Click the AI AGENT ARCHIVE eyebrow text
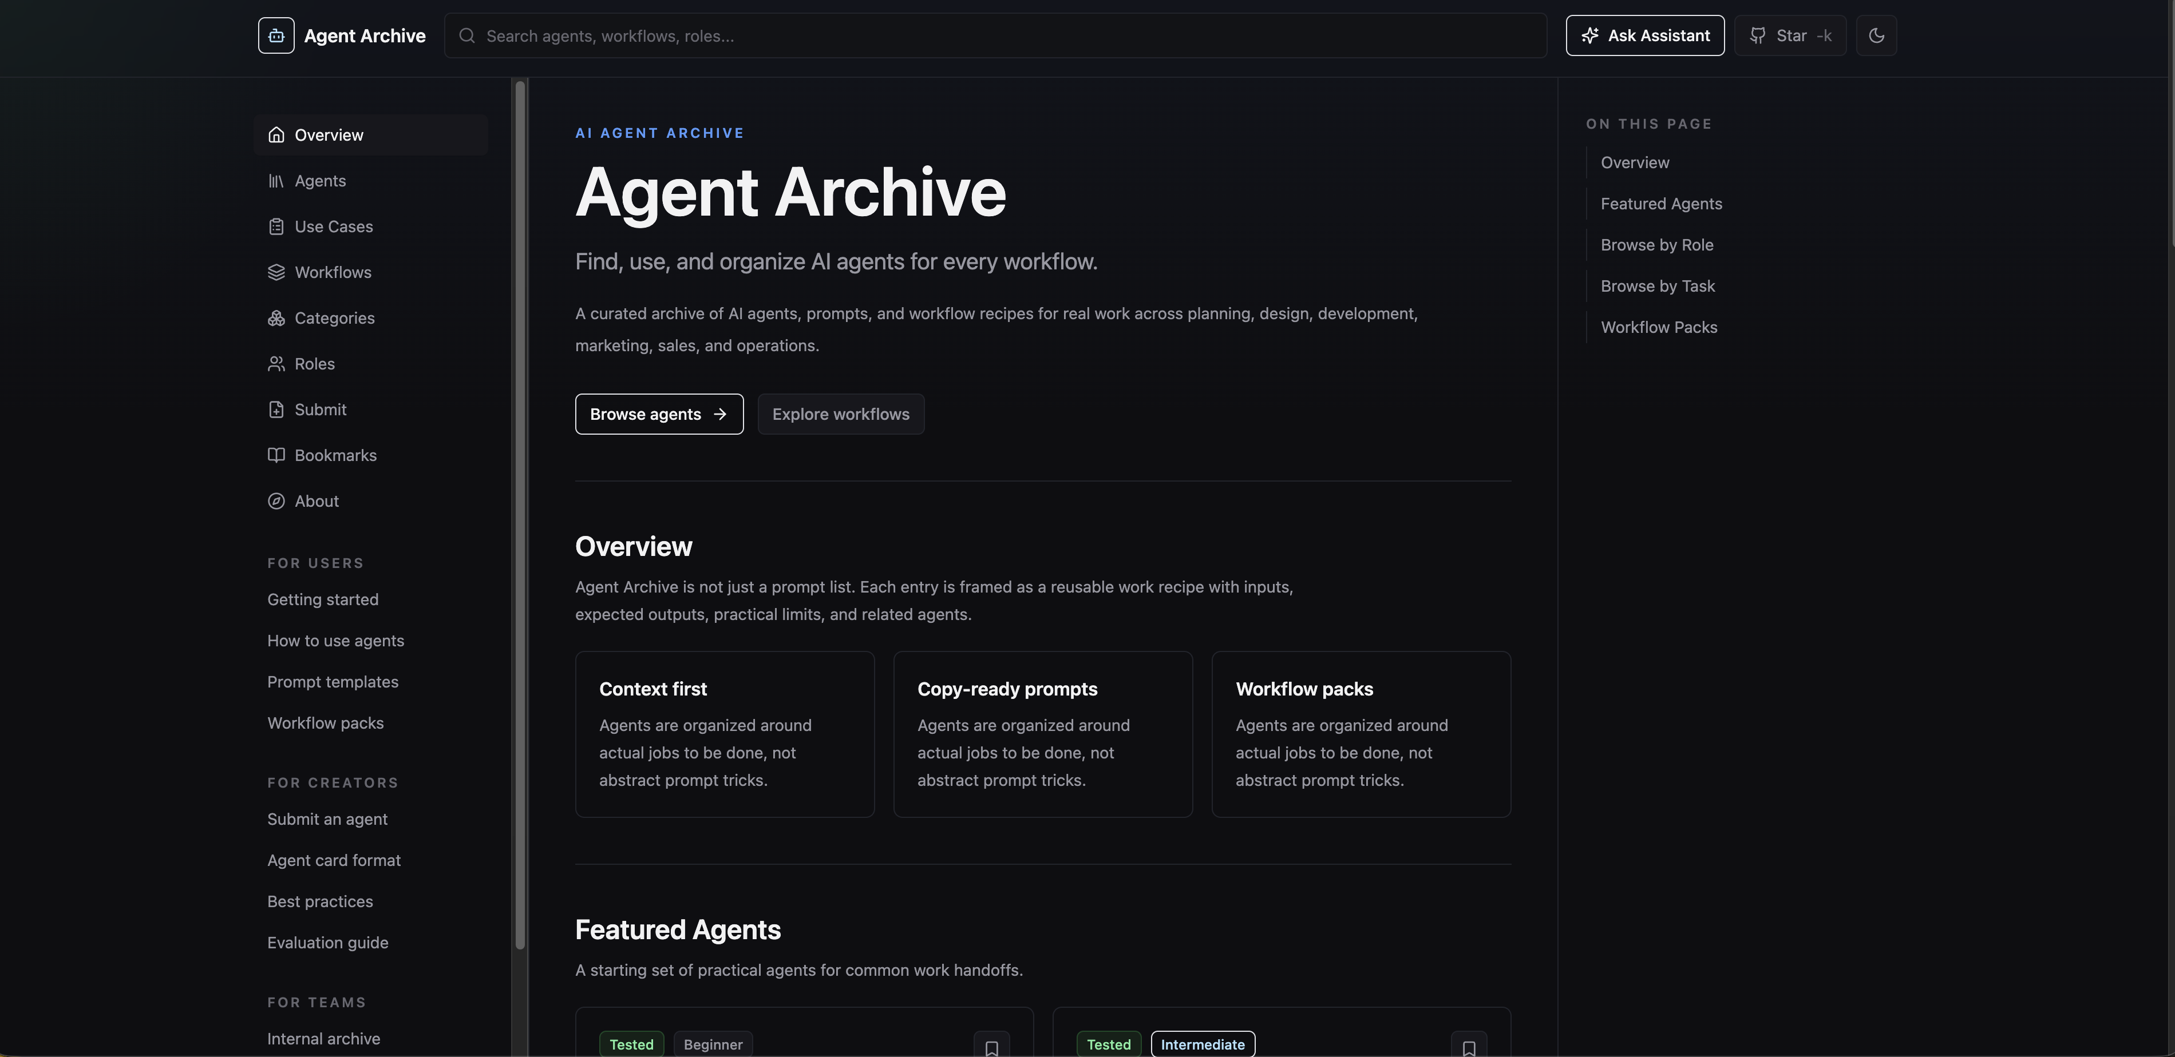Image resolution: width=2175 pixels, height=1057 pixels. tap(659, 133)
